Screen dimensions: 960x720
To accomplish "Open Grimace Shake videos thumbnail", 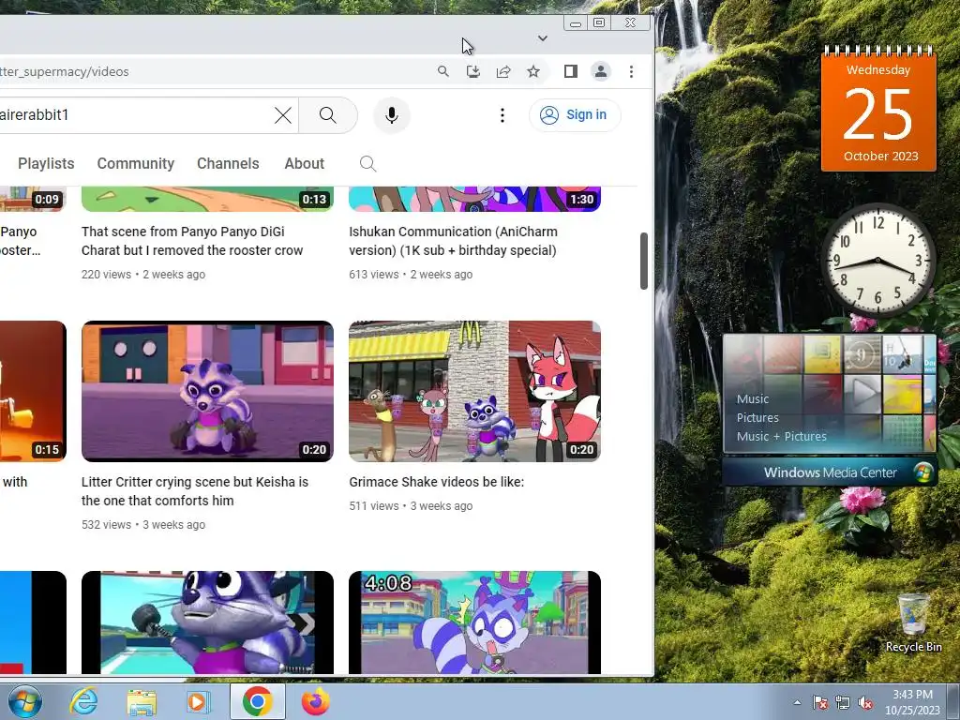I will point(474,391).
